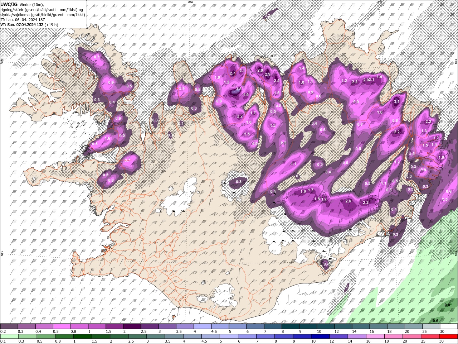Pick the upper-row 0.8 magenta-pink swatch
The height and width of the screenshot is (344, 458).
click(x=79, y=326)
